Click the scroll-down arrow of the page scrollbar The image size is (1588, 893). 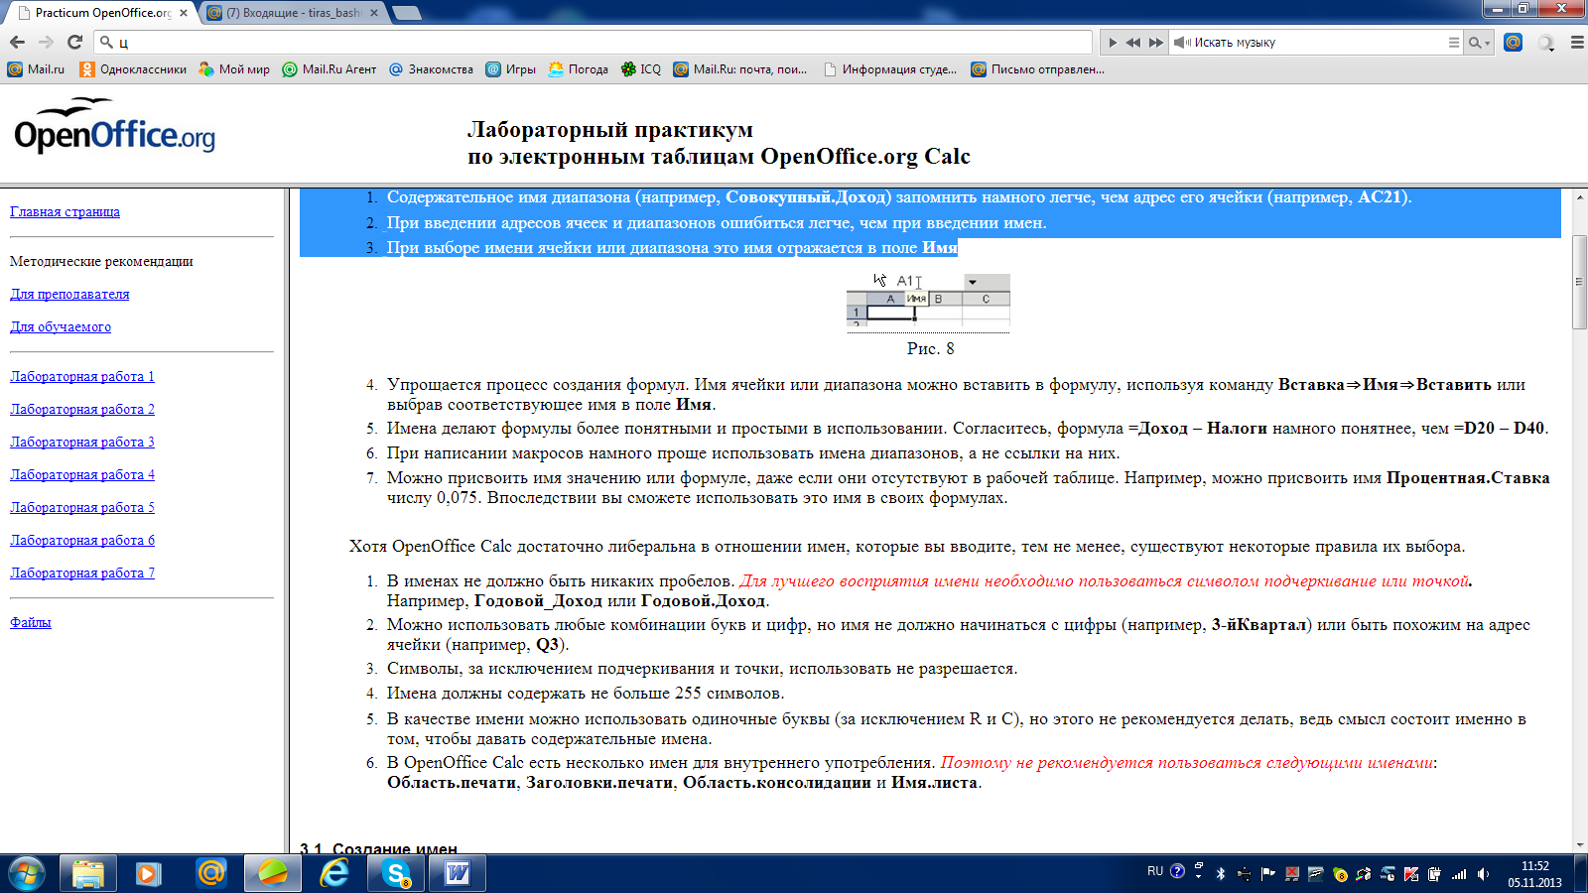[1579, 843]
